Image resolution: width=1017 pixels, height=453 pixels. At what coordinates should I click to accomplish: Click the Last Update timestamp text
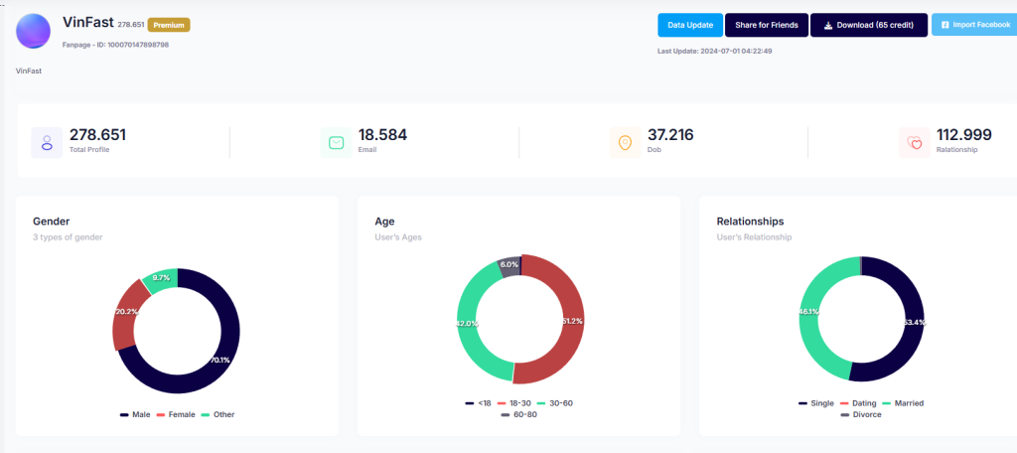(x=715, y=51)
